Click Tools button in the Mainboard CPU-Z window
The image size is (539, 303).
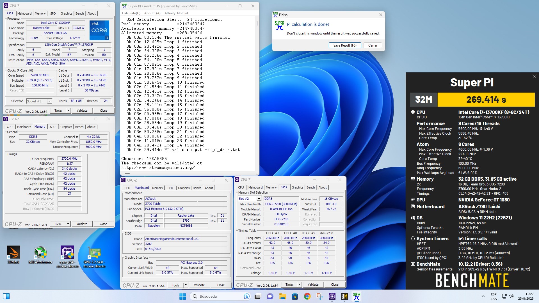[x=175, y=285]
